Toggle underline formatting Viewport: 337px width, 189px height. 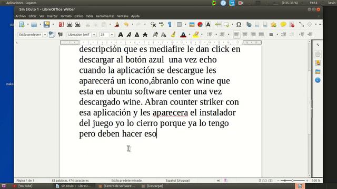(x=137, y=35)
